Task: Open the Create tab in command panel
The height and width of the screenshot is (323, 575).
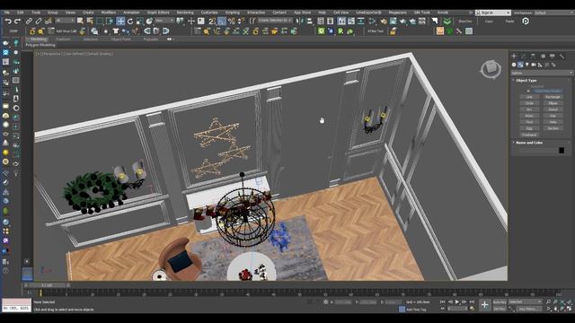Action: 514,56
